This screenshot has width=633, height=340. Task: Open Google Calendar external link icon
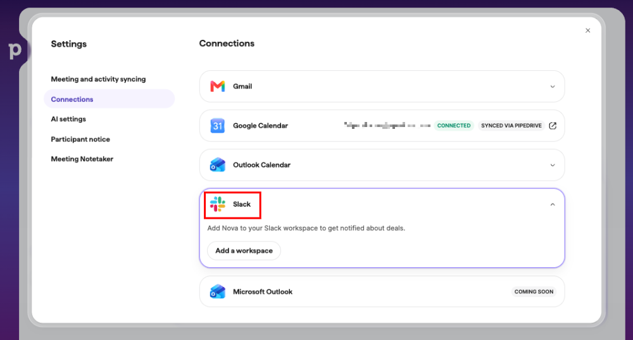553,126
